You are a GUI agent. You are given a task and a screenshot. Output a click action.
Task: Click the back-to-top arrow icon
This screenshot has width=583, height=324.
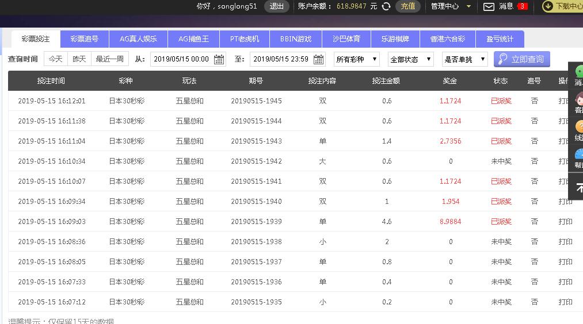click(x=578, y=187)
